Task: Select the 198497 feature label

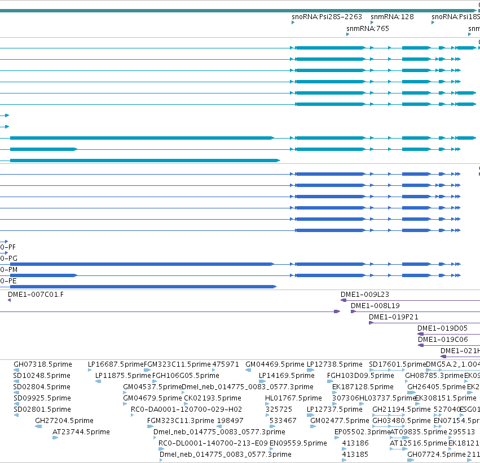Action: 230,421
